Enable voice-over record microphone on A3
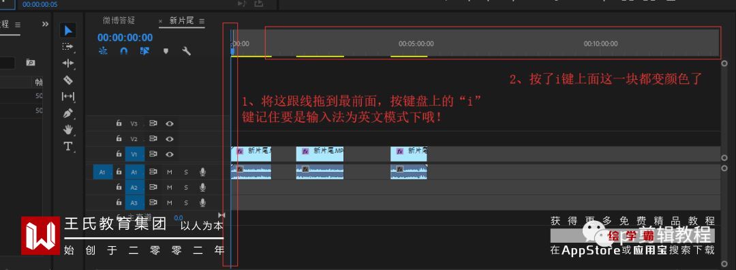Image resolution: width=736 pixels, height=270 pixels. click(x=202, y=203)
